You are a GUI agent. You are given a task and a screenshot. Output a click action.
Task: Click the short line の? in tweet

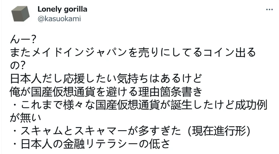(x=17, y=66)
